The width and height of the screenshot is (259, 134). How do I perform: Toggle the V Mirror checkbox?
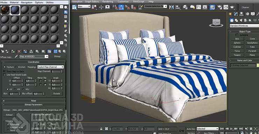pyautogui.click(x=41, y=84)
